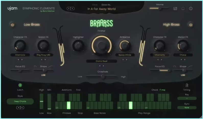Previous High Brass Character FX arrow

point(158,60)
